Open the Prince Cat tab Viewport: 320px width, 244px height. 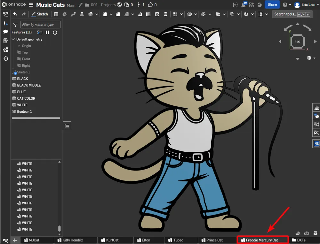[x=212, y=240]
